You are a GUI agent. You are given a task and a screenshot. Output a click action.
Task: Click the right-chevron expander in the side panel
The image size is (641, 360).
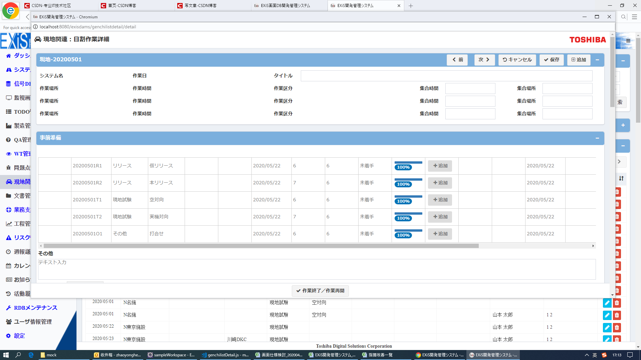(x=619, y=162)
